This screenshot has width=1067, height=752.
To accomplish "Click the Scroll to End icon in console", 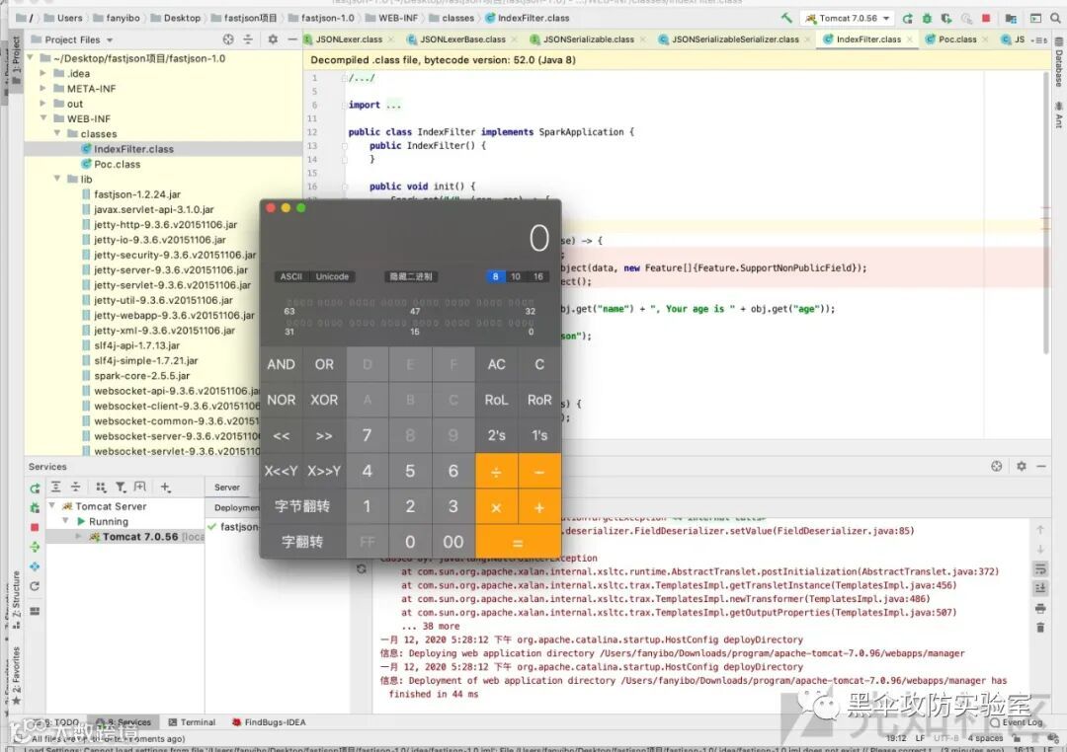I will pos(1040,588).
